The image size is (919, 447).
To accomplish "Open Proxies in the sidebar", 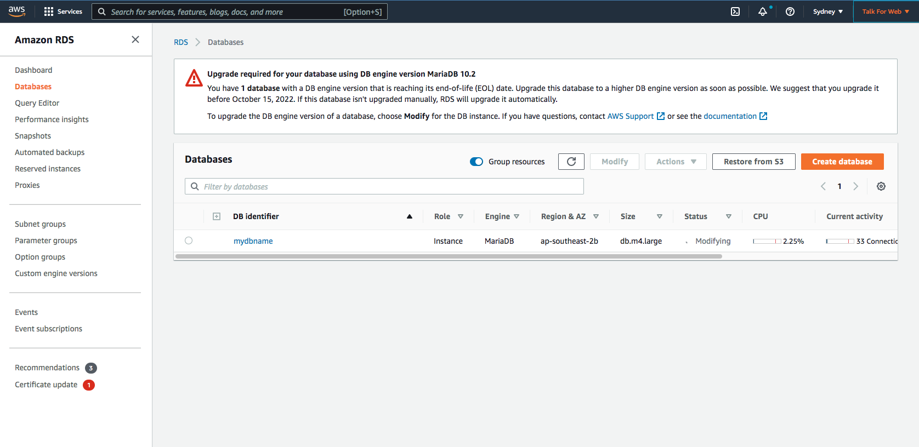I will (x=27, y=185).
